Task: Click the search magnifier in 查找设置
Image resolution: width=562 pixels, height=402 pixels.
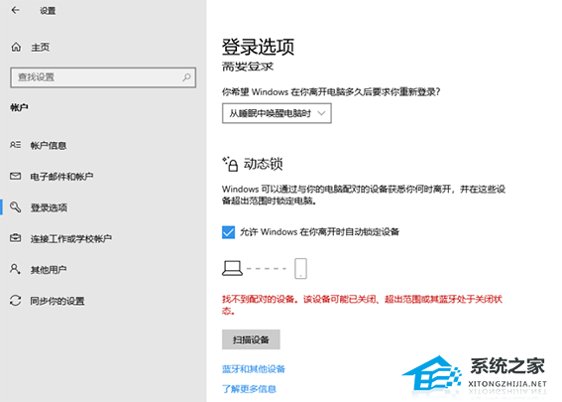Action: pyautogui.click(x=186, y=77)
